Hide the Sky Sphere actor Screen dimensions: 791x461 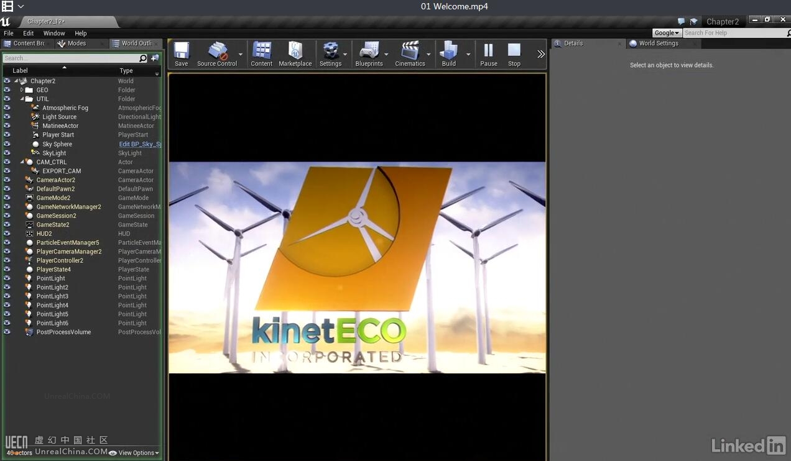tap(7, 144)
